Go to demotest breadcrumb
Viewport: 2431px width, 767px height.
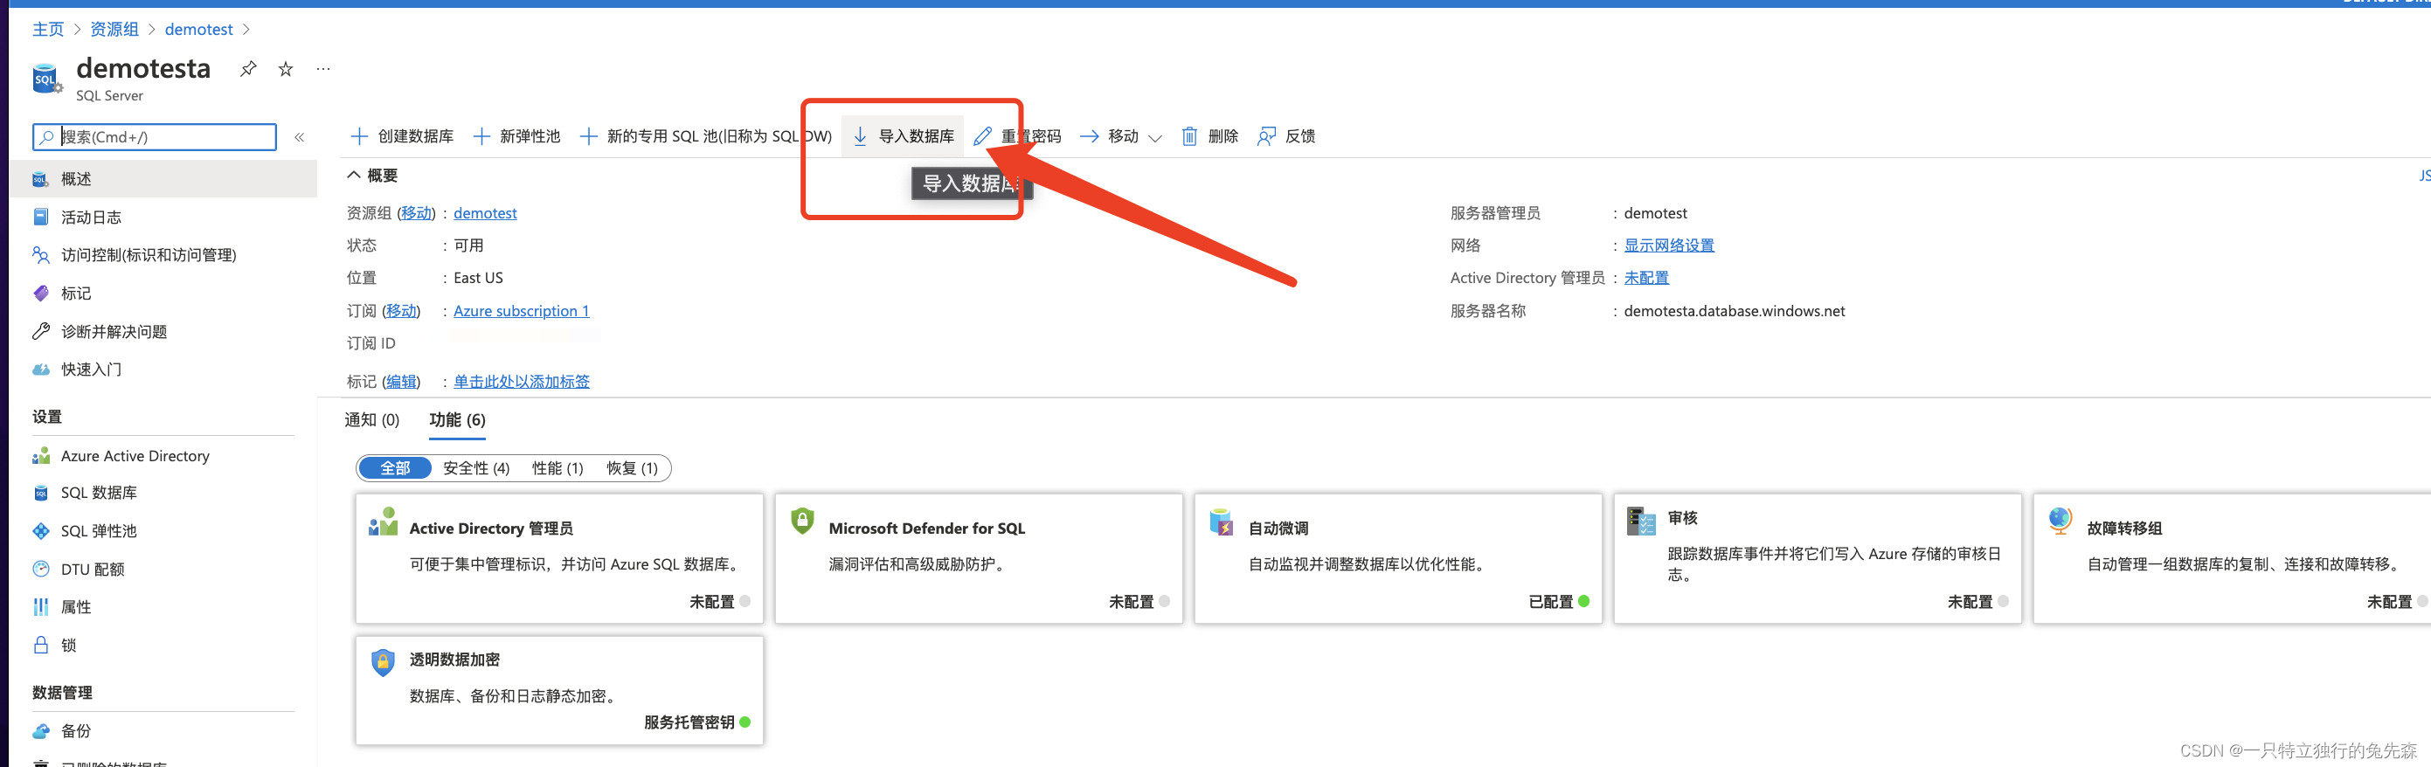coord(198,29)
